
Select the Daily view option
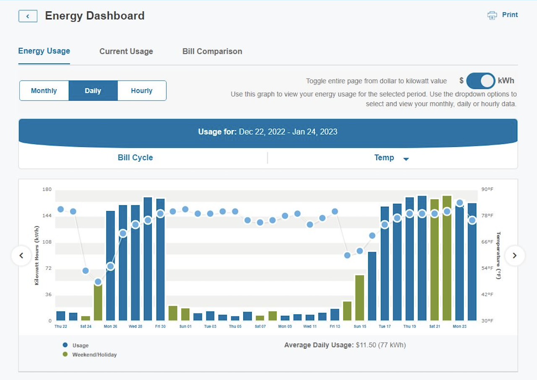pos(93,91)
